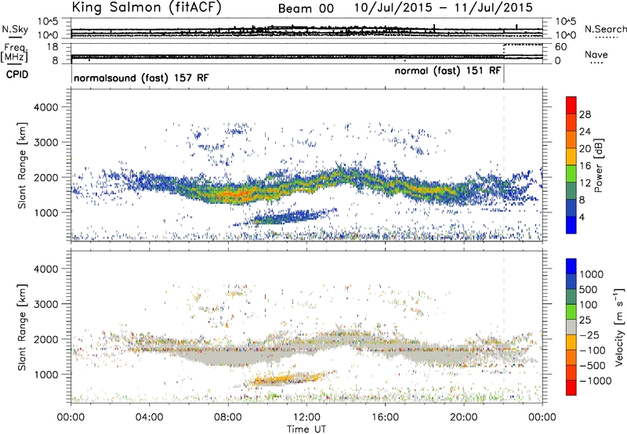
Task: Click the 'N.Search' legend label
Action: pyautogui.click(x=605, y=29)
